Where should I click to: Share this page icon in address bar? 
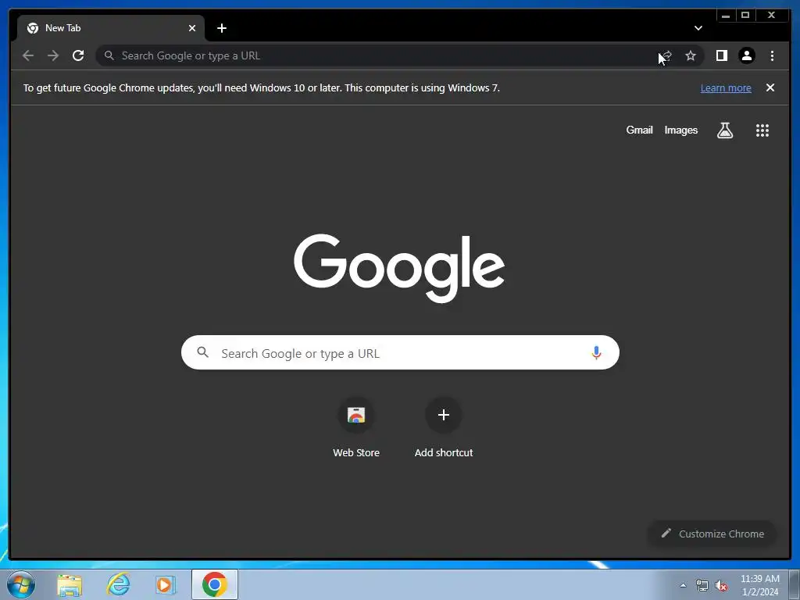pos(666,55)
